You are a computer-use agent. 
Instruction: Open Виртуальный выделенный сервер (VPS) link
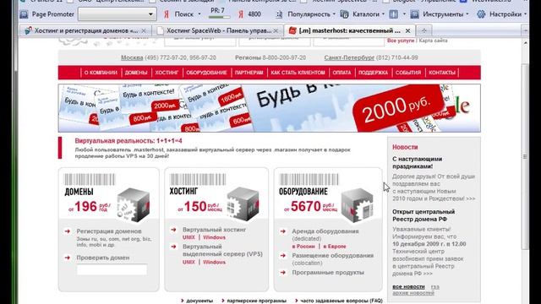(x=222, y=251)
